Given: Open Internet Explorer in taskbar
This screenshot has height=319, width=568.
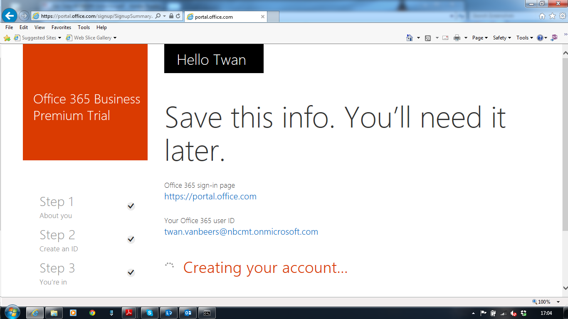Looking at the screenshot, I should coord(35,313).
